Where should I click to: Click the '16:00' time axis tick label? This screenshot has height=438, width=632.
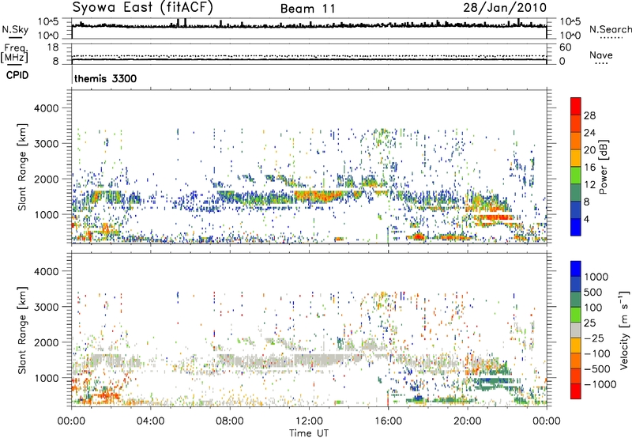(388, 421)
